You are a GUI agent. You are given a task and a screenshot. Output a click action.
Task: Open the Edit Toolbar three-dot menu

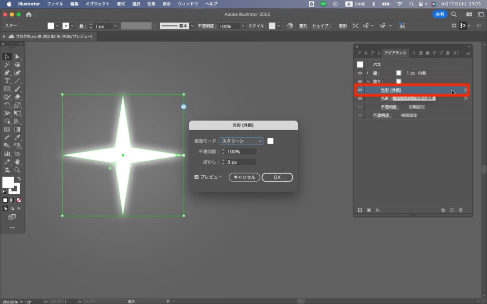click(12, 228)
